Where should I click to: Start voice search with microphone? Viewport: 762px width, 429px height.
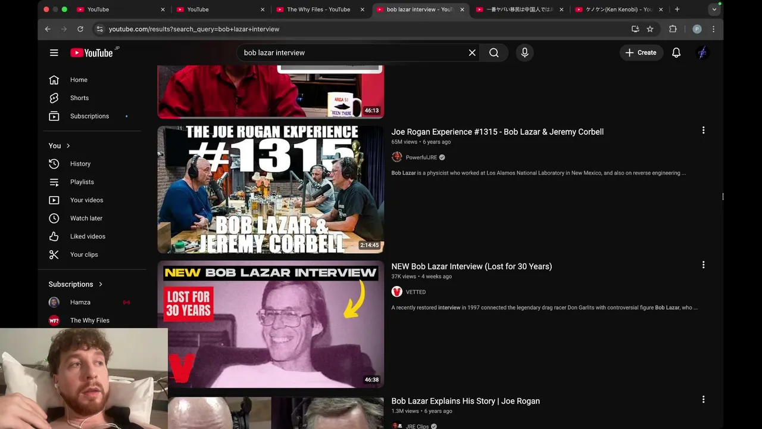(x=524, y=52)
